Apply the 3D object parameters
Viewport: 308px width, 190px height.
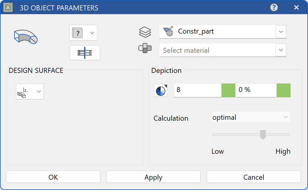(153, 177)
